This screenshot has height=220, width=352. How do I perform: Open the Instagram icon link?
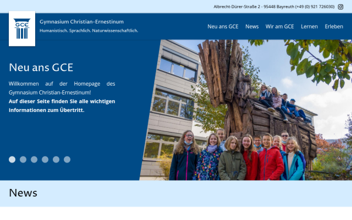point(340,6)
